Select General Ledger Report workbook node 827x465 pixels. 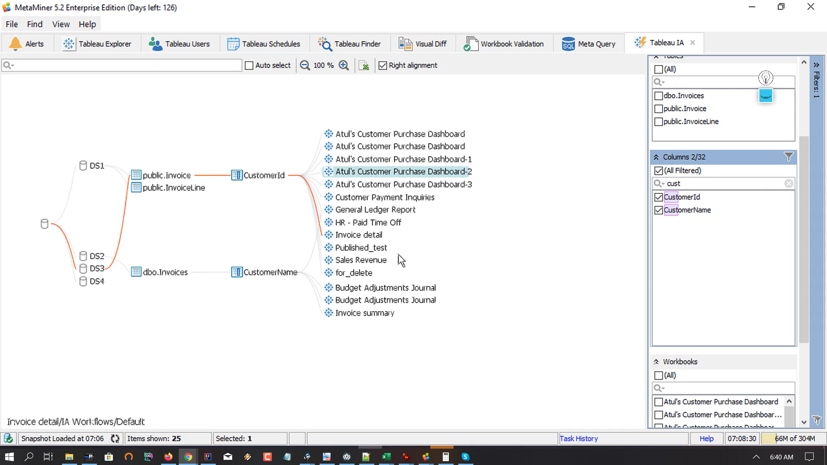[370, 210]
